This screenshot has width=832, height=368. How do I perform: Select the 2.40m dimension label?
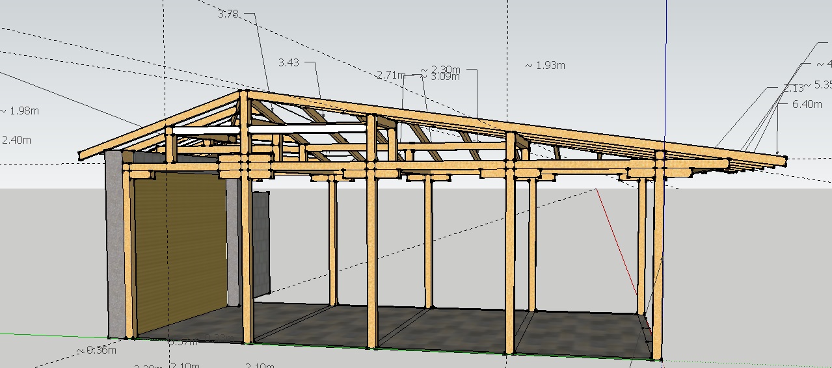17,140
